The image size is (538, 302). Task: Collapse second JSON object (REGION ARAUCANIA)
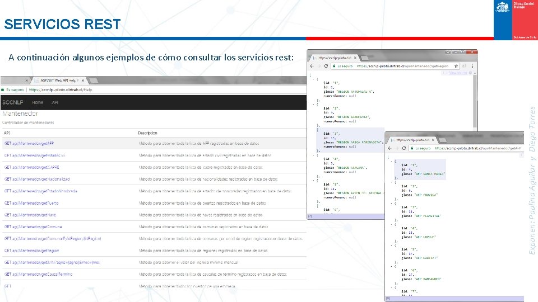(x=313, y=104)
